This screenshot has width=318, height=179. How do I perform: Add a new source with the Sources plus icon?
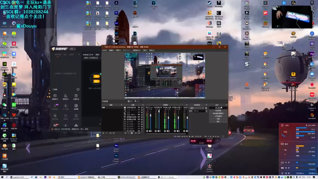[124, 132]
